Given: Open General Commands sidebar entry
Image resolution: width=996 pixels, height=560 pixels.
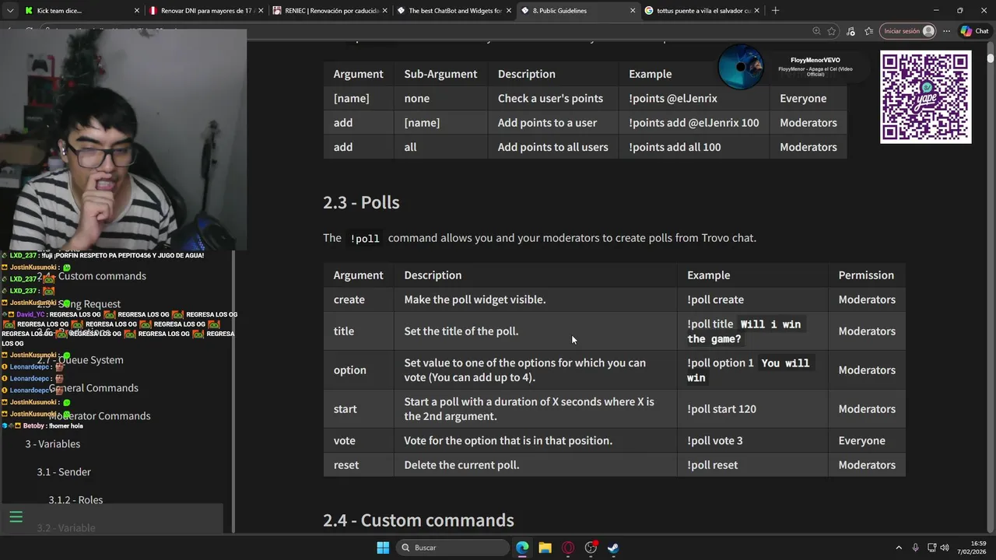Looking at the screenshot, I should click(x=93, y=388).
